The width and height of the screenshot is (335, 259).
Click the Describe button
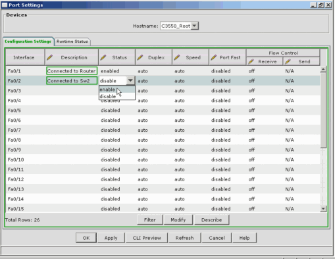point(211,219)
